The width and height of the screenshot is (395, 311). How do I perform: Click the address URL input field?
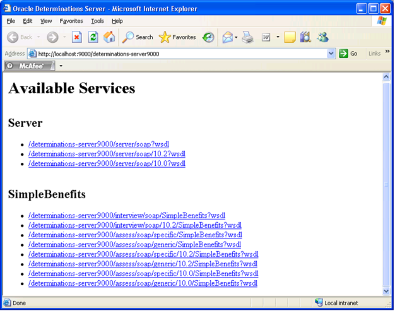pyautogui.click(x=181, y=54)
